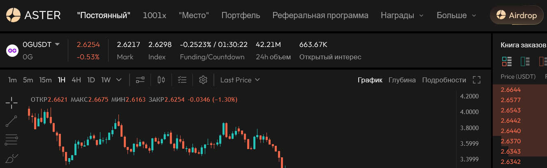Open the Награды menu
This screenshot has width=547, height=168.
pos(402,16)
